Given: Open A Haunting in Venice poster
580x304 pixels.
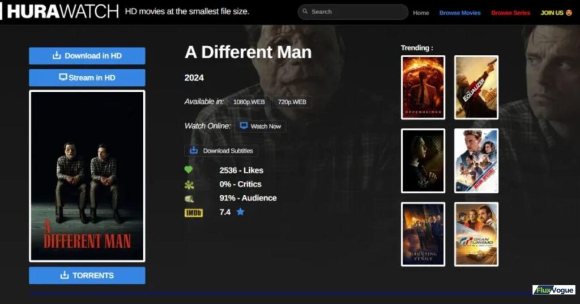Looking at the screenshot, I should tap(423, 234).
